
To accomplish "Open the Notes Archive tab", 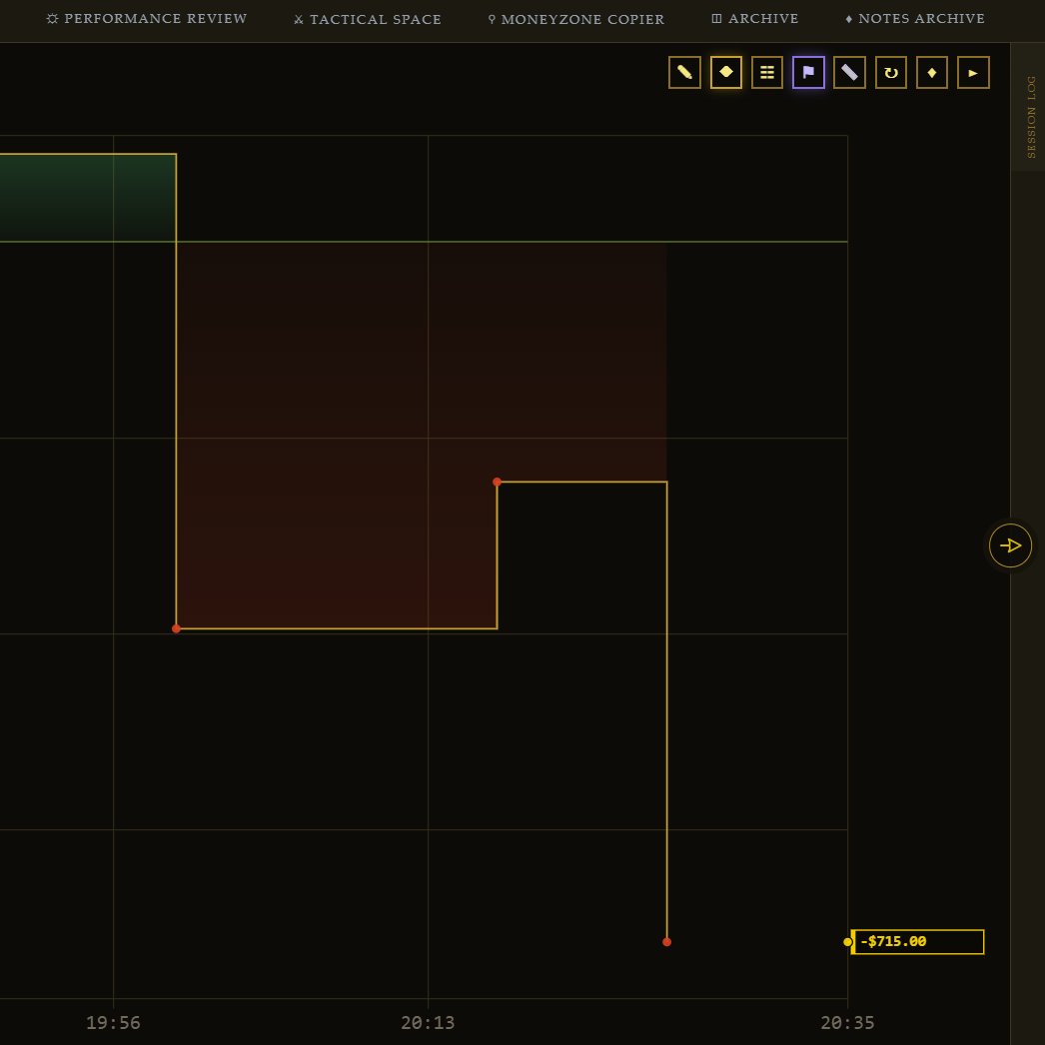I will coord(915,19).
